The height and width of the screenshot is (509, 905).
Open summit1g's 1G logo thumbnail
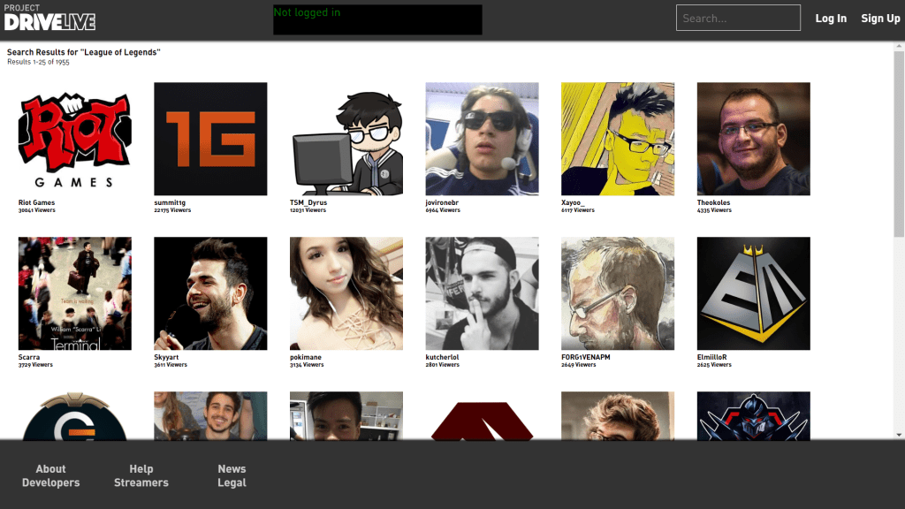[210, 139]
